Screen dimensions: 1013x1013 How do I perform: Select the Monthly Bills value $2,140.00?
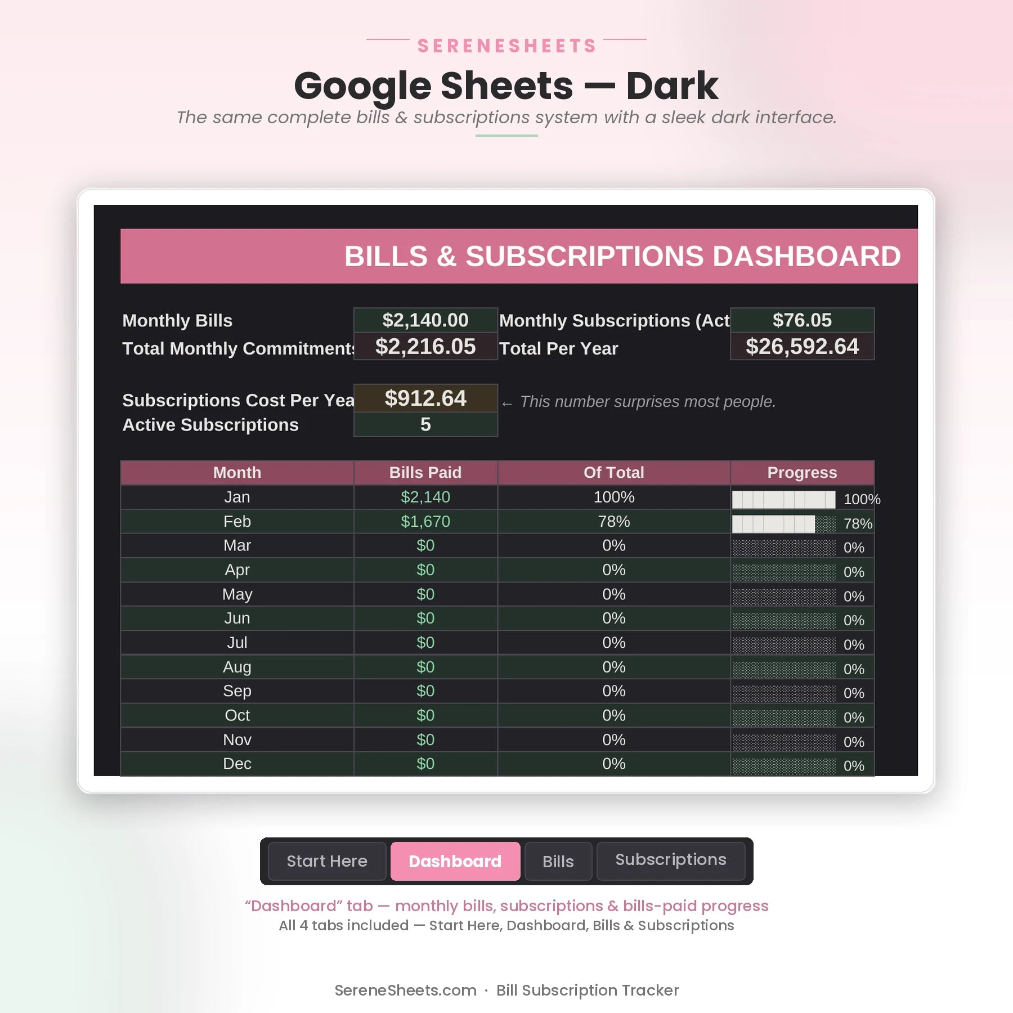[425, 320]
